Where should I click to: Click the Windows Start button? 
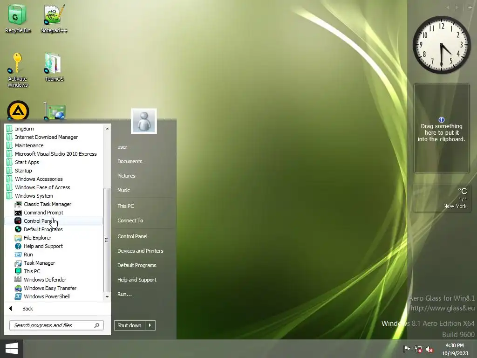(12, 349)
